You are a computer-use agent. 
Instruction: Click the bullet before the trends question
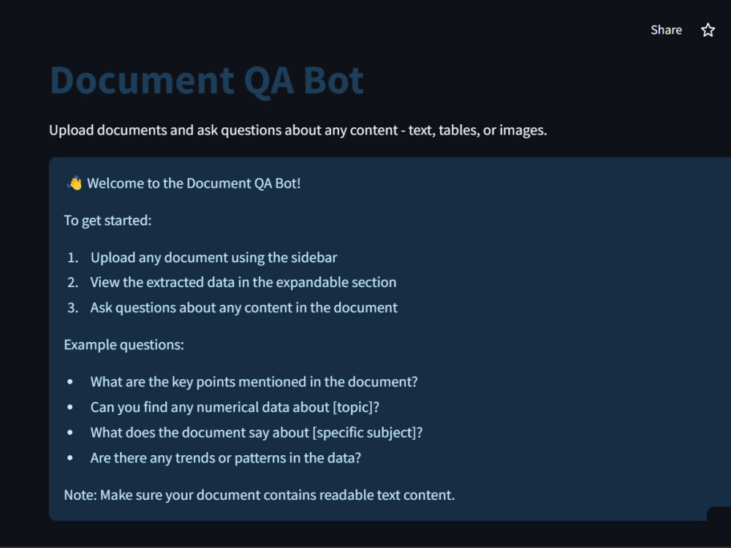point(70,458)
